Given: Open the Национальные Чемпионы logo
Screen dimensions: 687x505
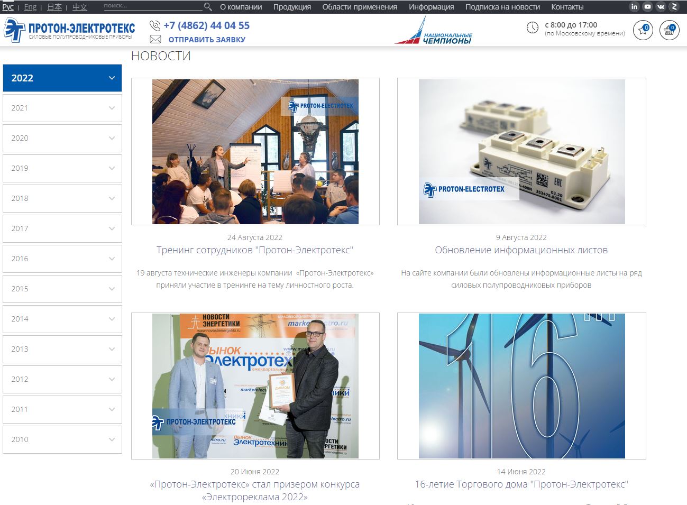Looking at the screenshot, I should (x=434, y=31).
